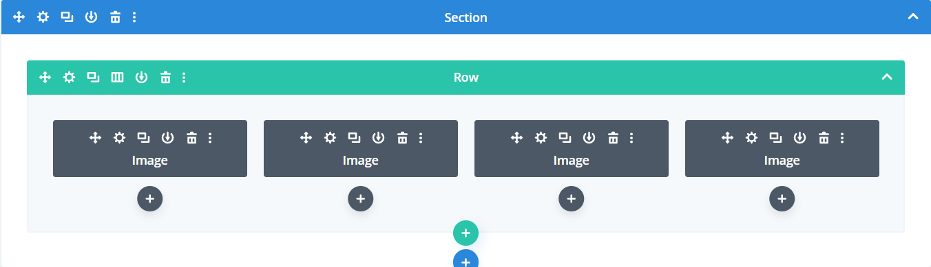Duplicate the Section using clone icon
Image resolution: width=931 pixels, height=267 pixels.
click(67, 17)
